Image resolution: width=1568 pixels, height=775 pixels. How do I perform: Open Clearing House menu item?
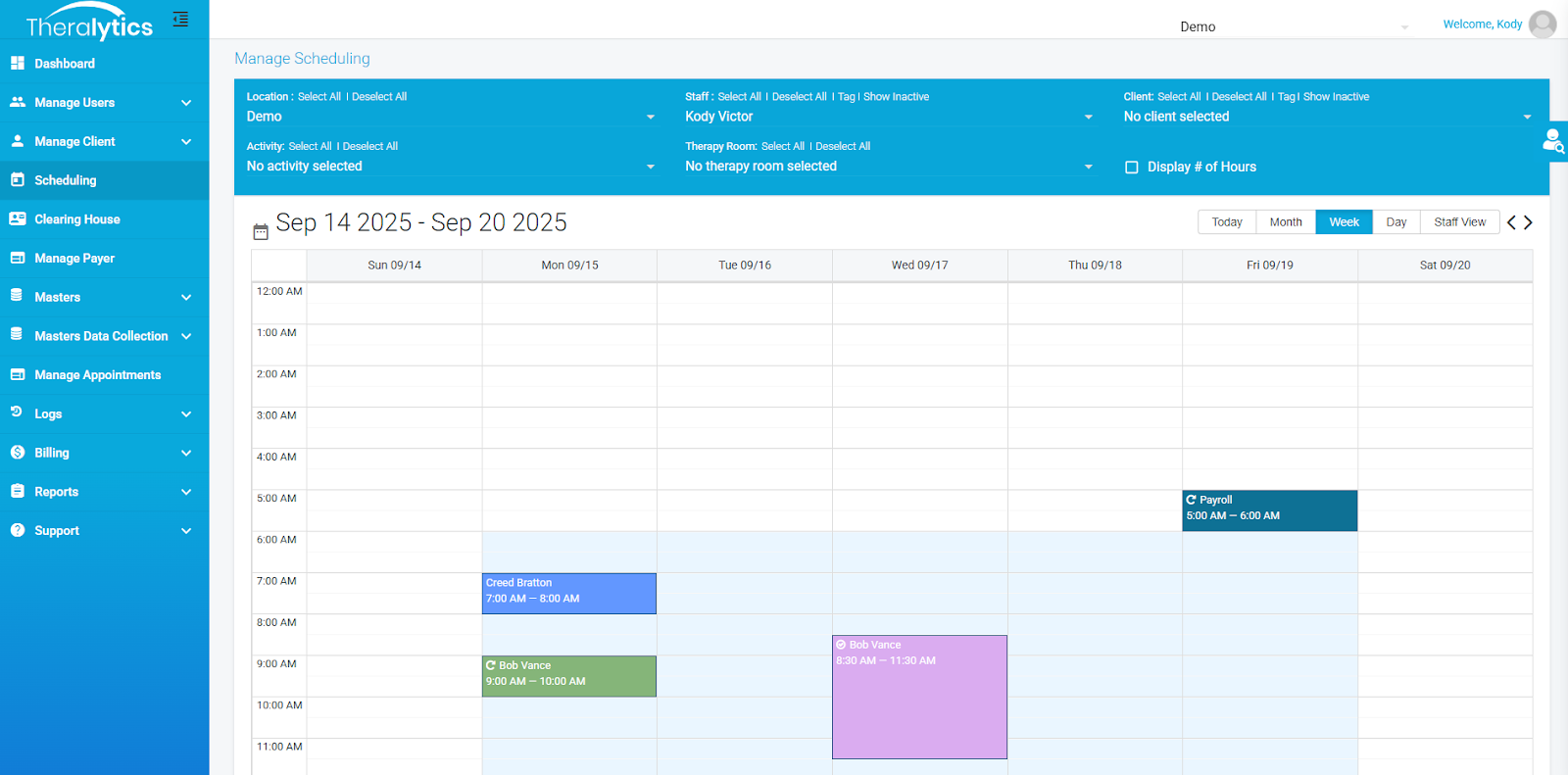[104, 219]
